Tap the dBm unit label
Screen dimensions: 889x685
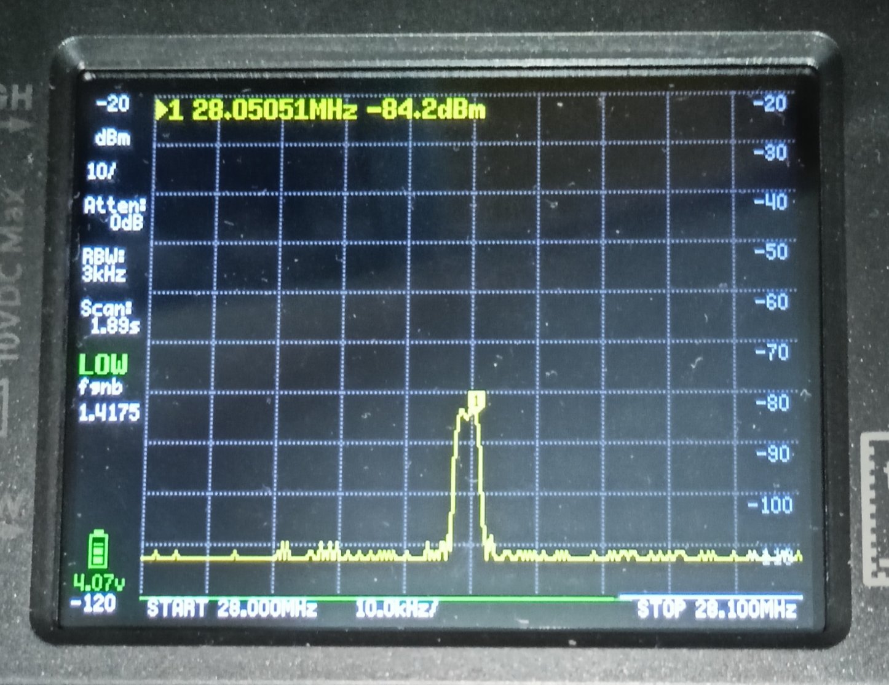pyautogui.click(x=113, y=138)
